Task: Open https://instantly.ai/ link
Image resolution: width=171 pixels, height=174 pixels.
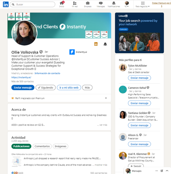Action: tap(21, 77)
